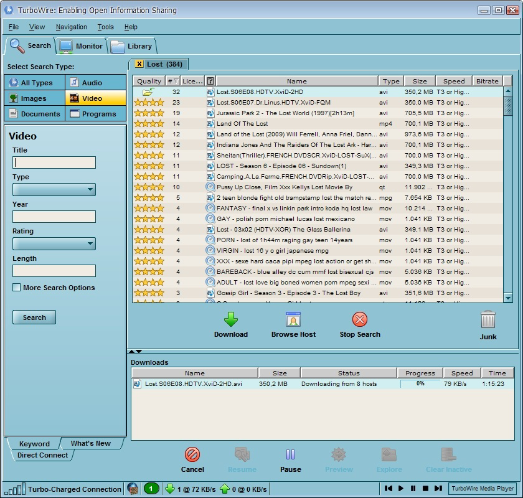
Task: Pause the current download
Action: pos(291,454)
